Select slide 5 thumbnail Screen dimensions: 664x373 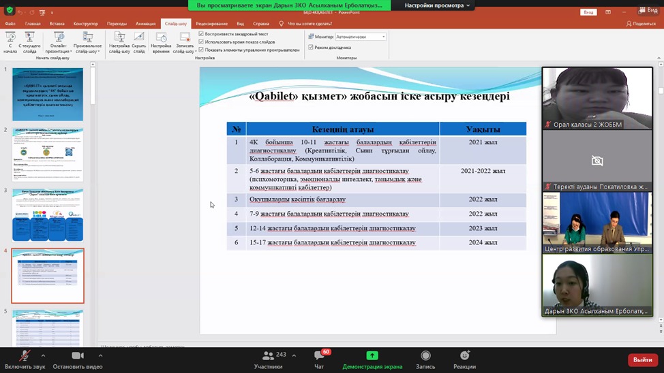pos(48,329)
